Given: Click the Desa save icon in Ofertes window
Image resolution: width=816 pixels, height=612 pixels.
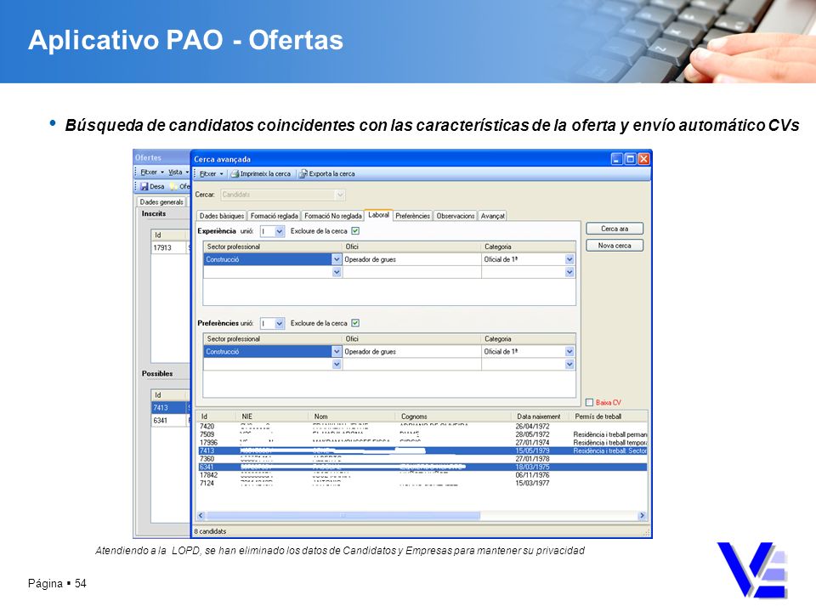Looking at the screenshot, I should coord(144,186).
